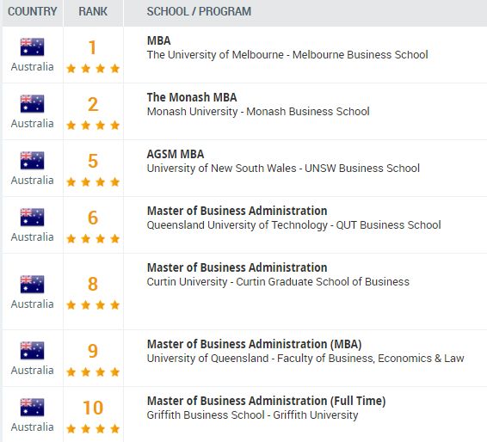
Task: Click the star rating under rank 5
Action: click(93, 182)
